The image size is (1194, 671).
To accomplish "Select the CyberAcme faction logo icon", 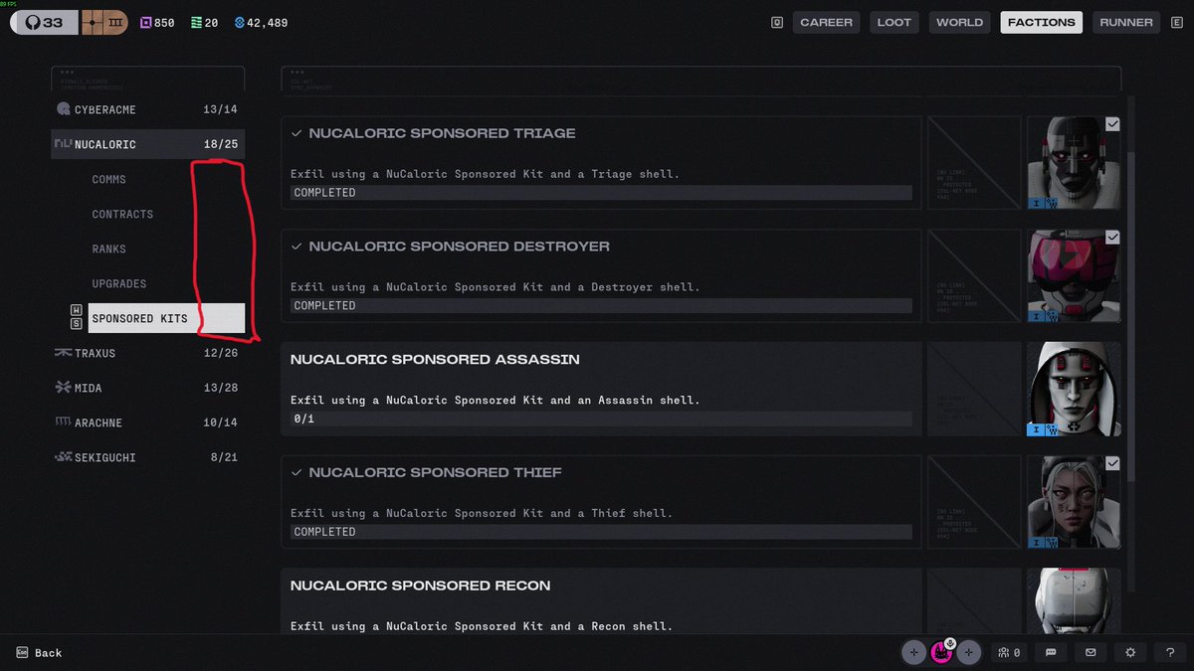I will click(64, 109).
